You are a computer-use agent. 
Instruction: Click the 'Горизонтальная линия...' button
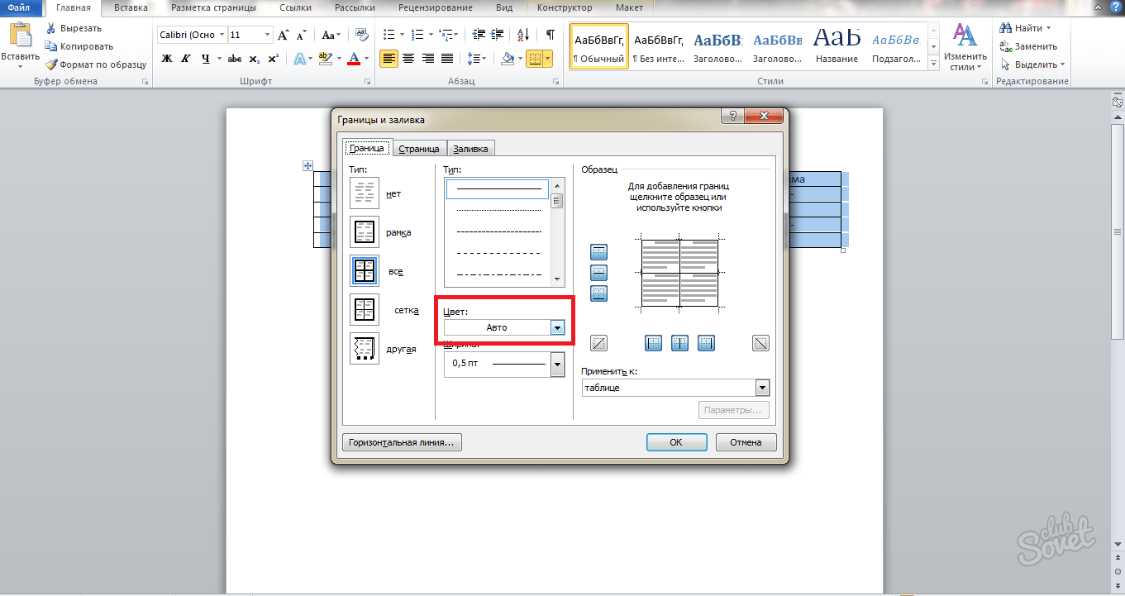(x=402, y=442)
